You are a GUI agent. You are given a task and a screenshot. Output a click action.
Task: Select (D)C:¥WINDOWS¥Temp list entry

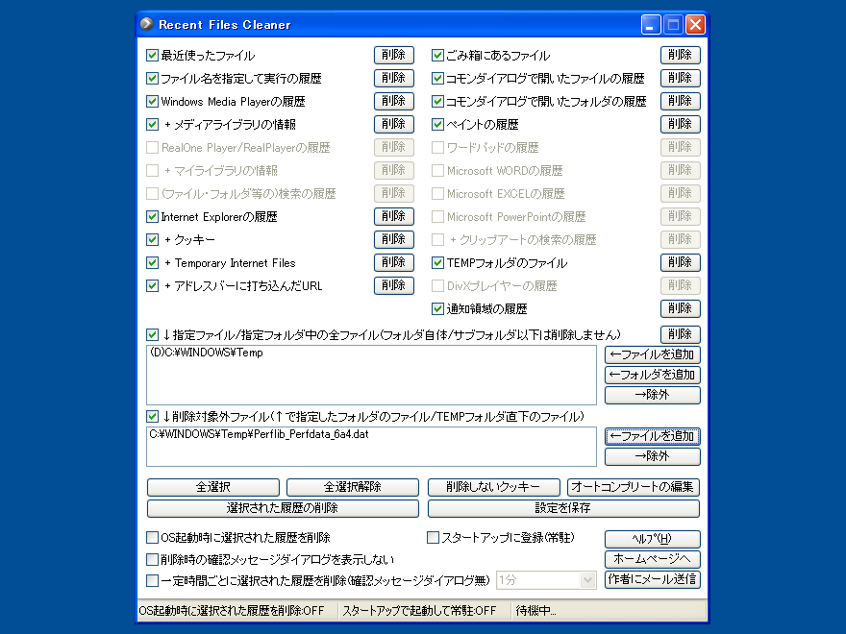206,353
